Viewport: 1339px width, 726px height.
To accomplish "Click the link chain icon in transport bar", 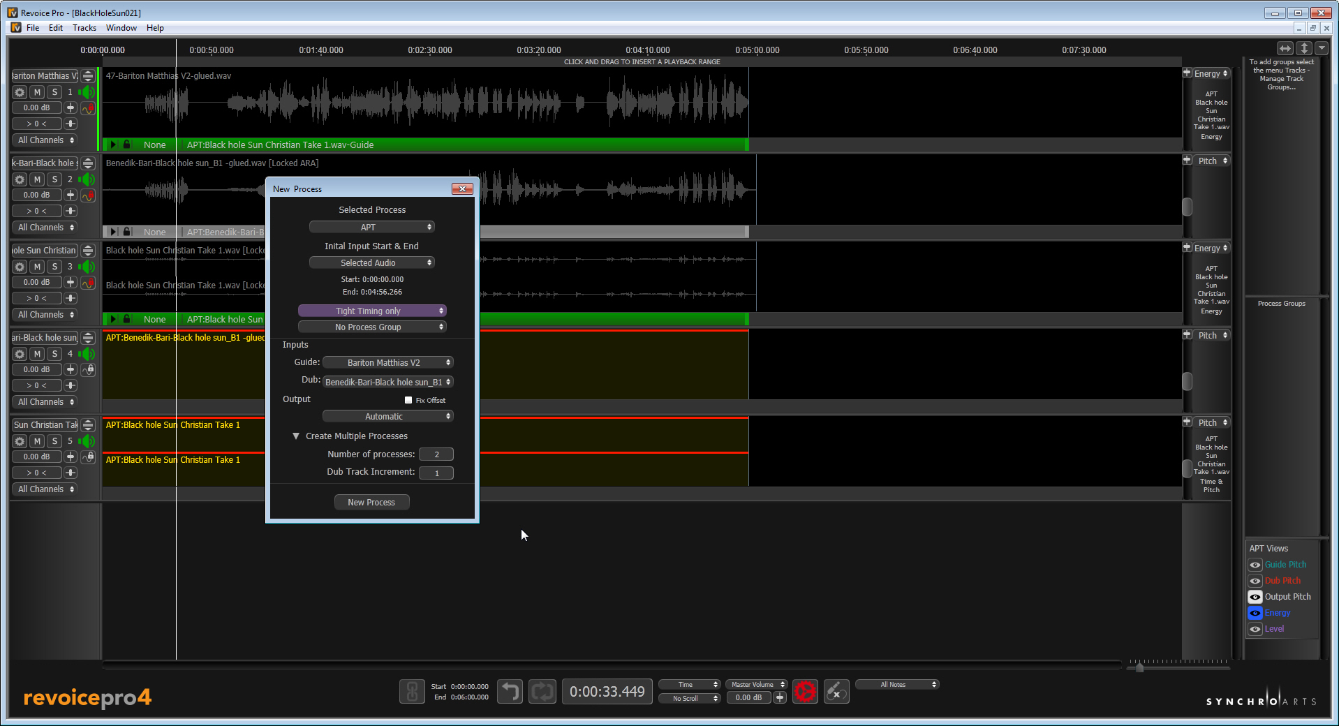I will pos(412,692).
